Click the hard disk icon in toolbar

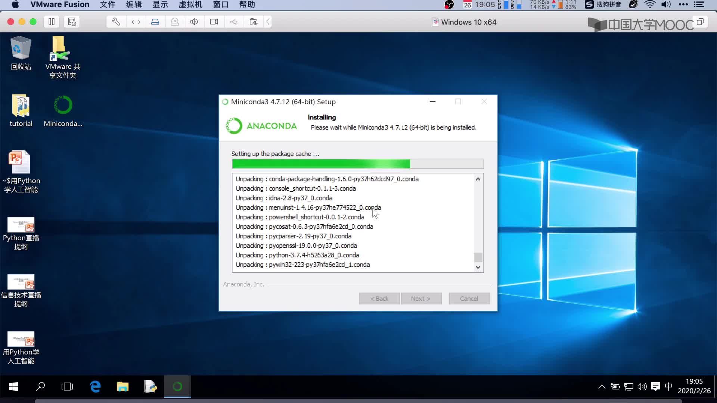(155, 22)
